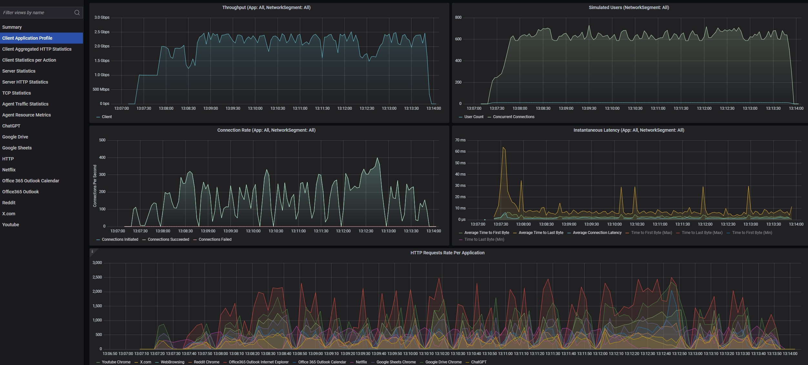Select Office 365 Outlook Calendar sidebar view

31,181
